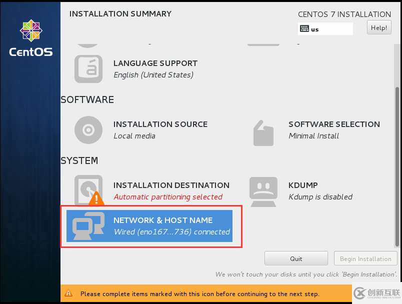
Task: Click the Quit button
Action: coord(296,258)
